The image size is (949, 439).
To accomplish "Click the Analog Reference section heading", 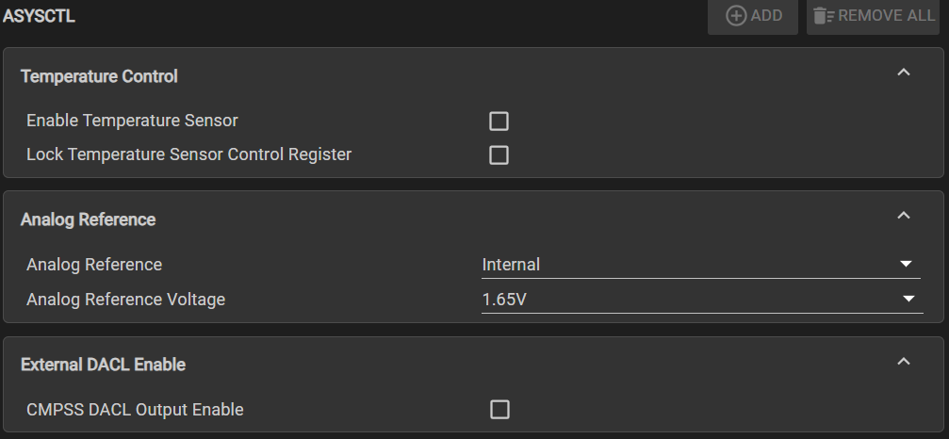I will click(x=88, y=219).
